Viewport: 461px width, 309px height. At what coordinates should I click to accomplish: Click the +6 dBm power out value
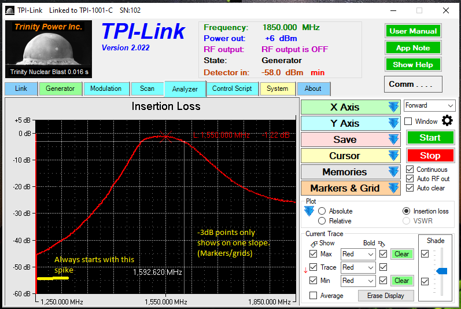[x=281, y=39]
